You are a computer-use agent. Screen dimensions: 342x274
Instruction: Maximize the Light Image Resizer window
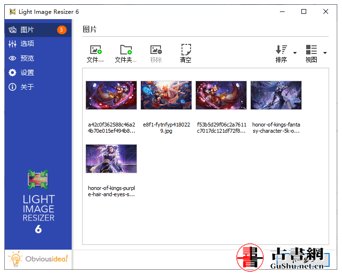[304, 11]
